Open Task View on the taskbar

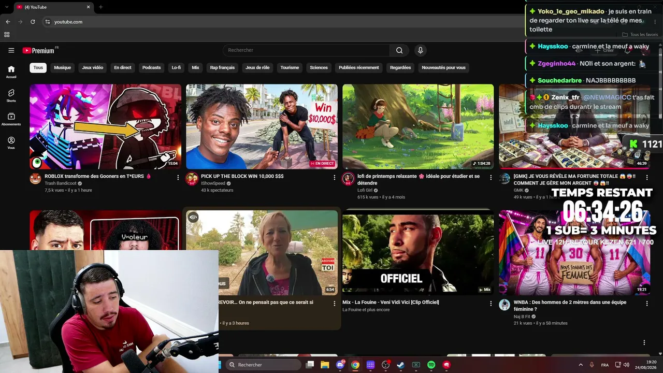[310, 365]
